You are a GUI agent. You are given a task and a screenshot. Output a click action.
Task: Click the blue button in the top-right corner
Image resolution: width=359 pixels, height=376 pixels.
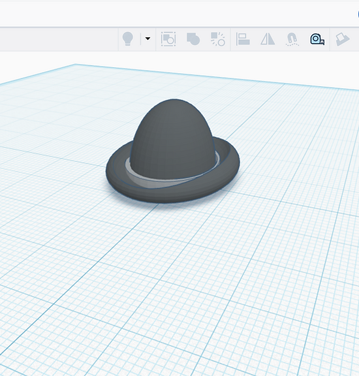pos(358,14)
